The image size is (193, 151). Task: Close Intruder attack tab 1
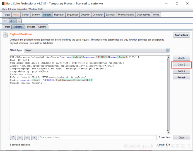point(7,21)
